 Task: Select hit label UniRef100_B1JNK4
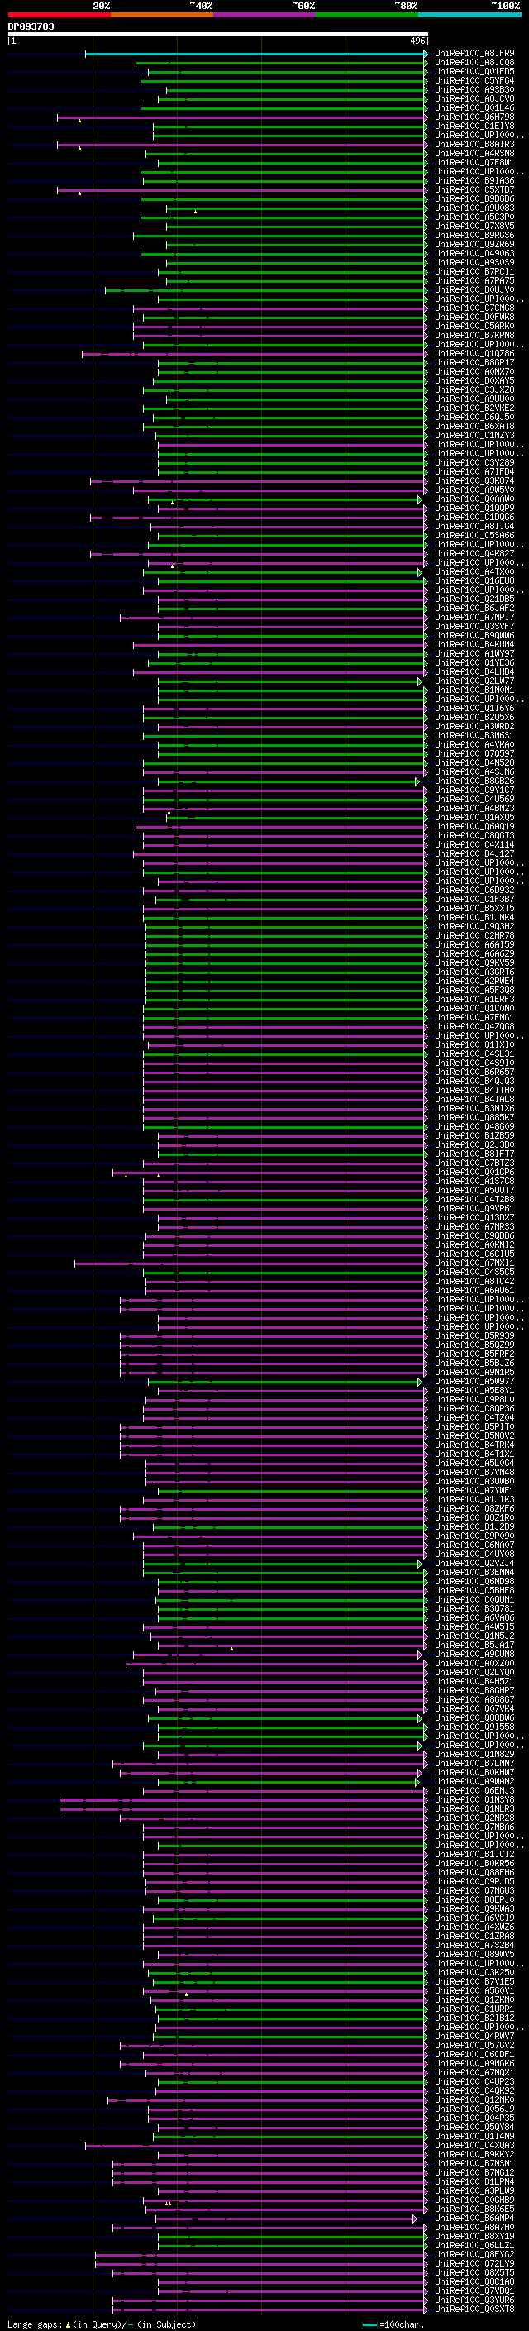point(474,917)
